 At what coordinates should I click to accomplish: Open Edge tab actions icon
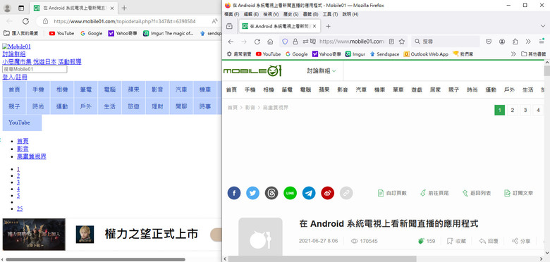pyautogui.click(x=21, y=8)
